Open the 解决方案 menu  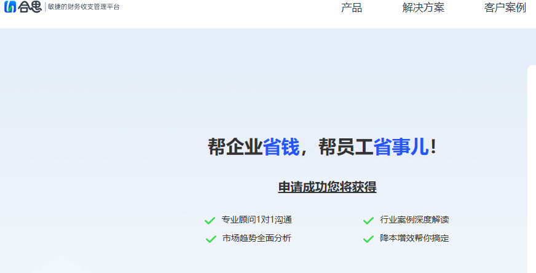[423, 7]
